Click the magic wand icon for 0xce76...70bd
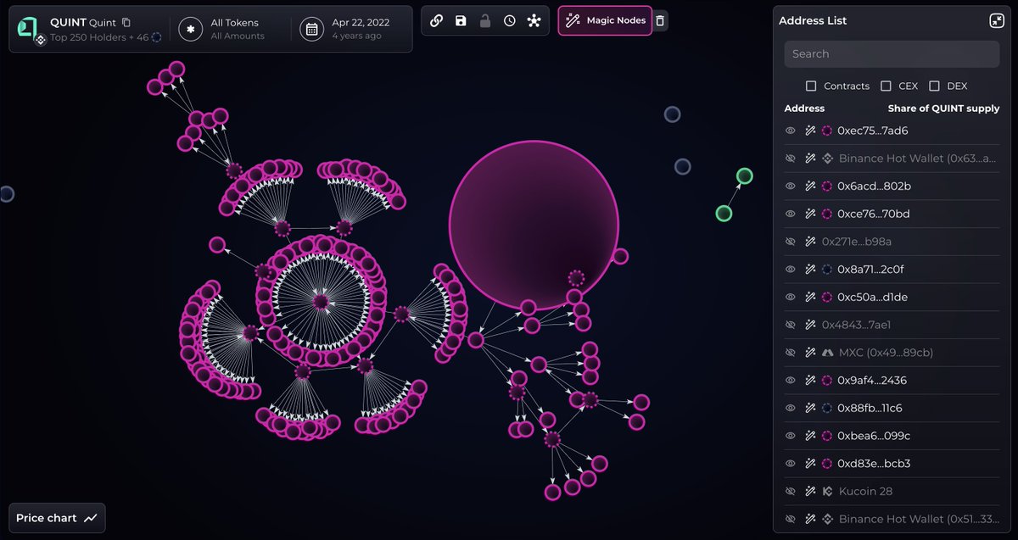Viewport: 1018px width, 540px height. [x=810, y=214]
